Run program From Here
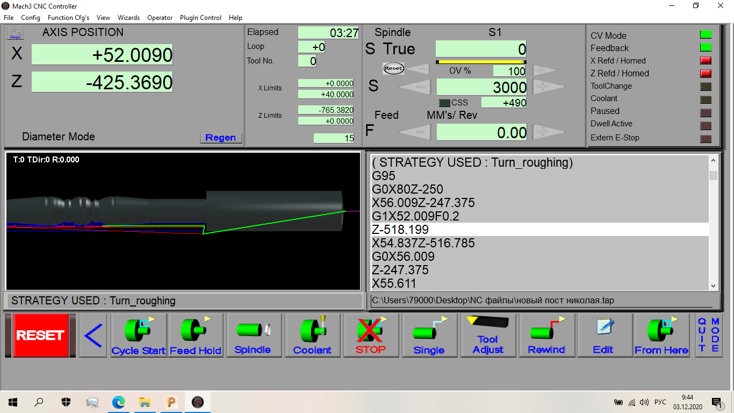 (x=661, y=336)
